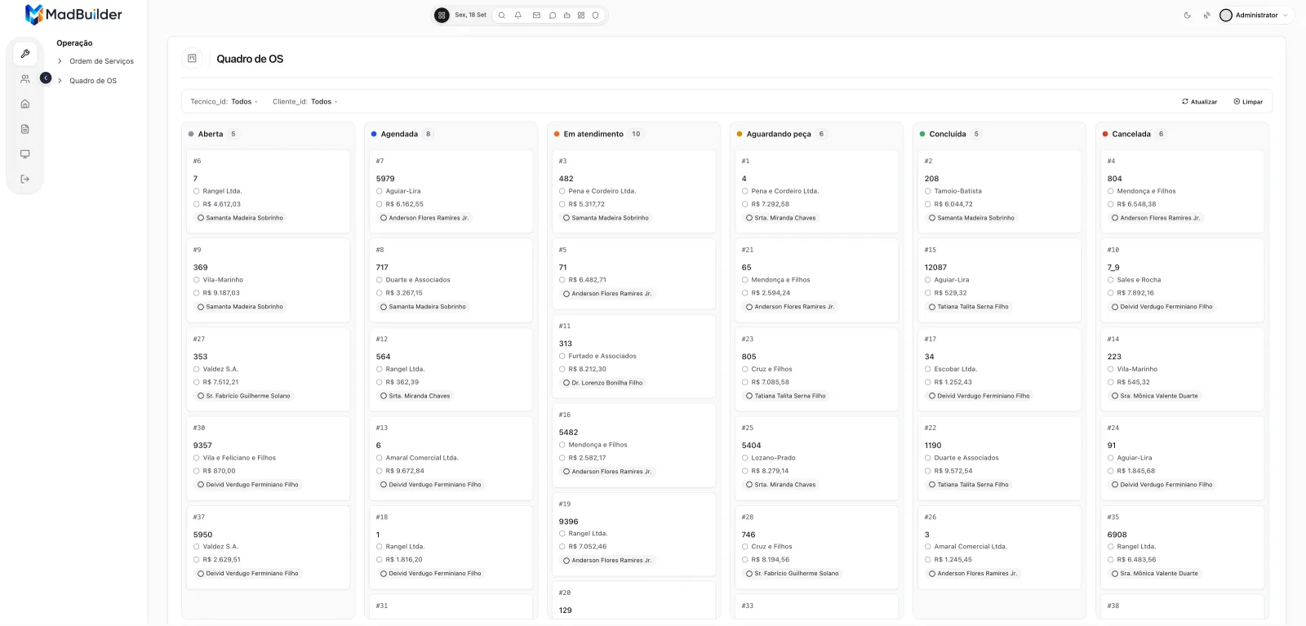
Task: Click technician tag Sr. Fabrício Guilherme Solano on card #27
Action: pos(244,396)
